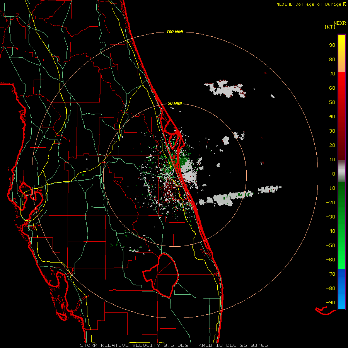Select the 50 NMI range ring label
The image size is (348, 348).
[x=175, y=103]
